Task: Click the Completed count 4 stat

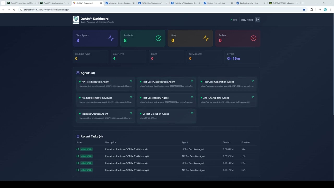Action: pyautogui.click(x=114, y=58)
